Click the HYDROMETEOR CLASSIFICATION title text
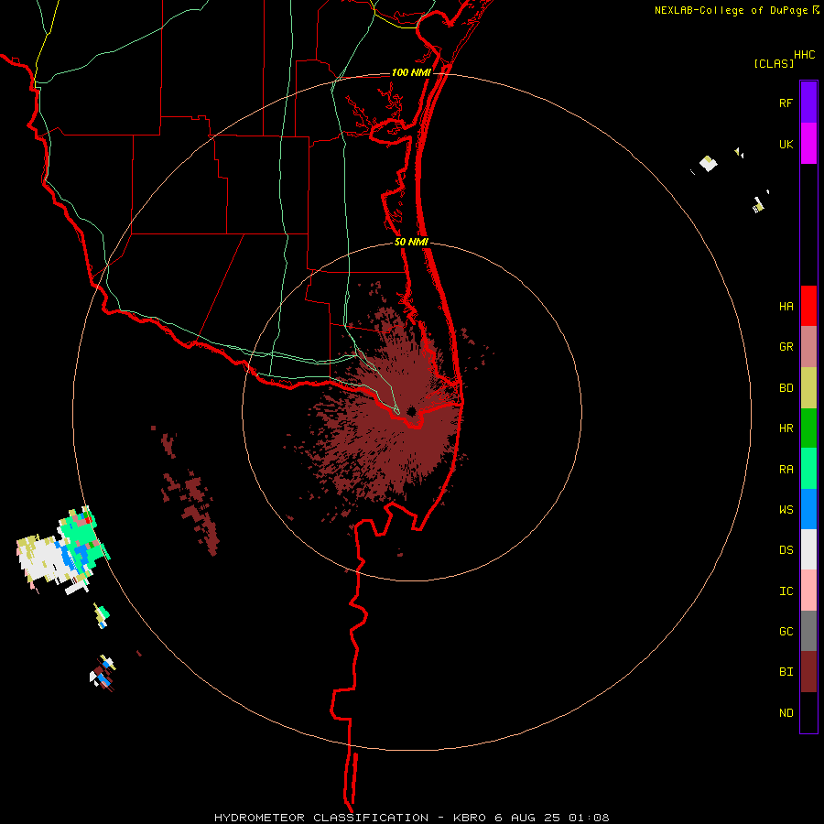This screenshot has width=824, height=824. coord(321,818)
